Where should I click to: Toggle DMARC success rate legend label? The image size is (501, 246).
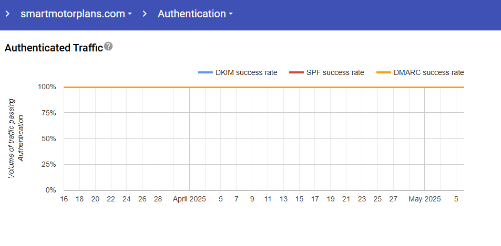tap(428, 73)
